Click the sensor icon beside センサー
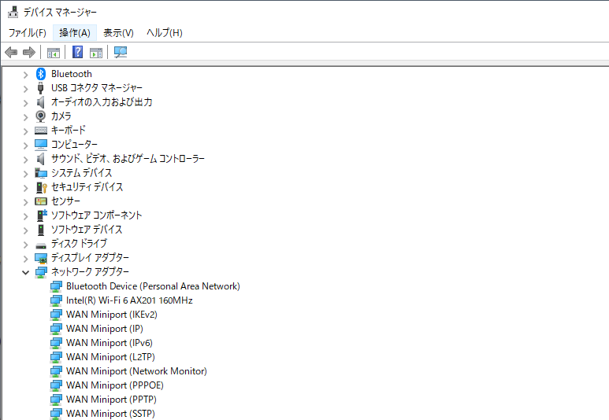Screen dimensions: 609x420 click(x=41, y=201)
